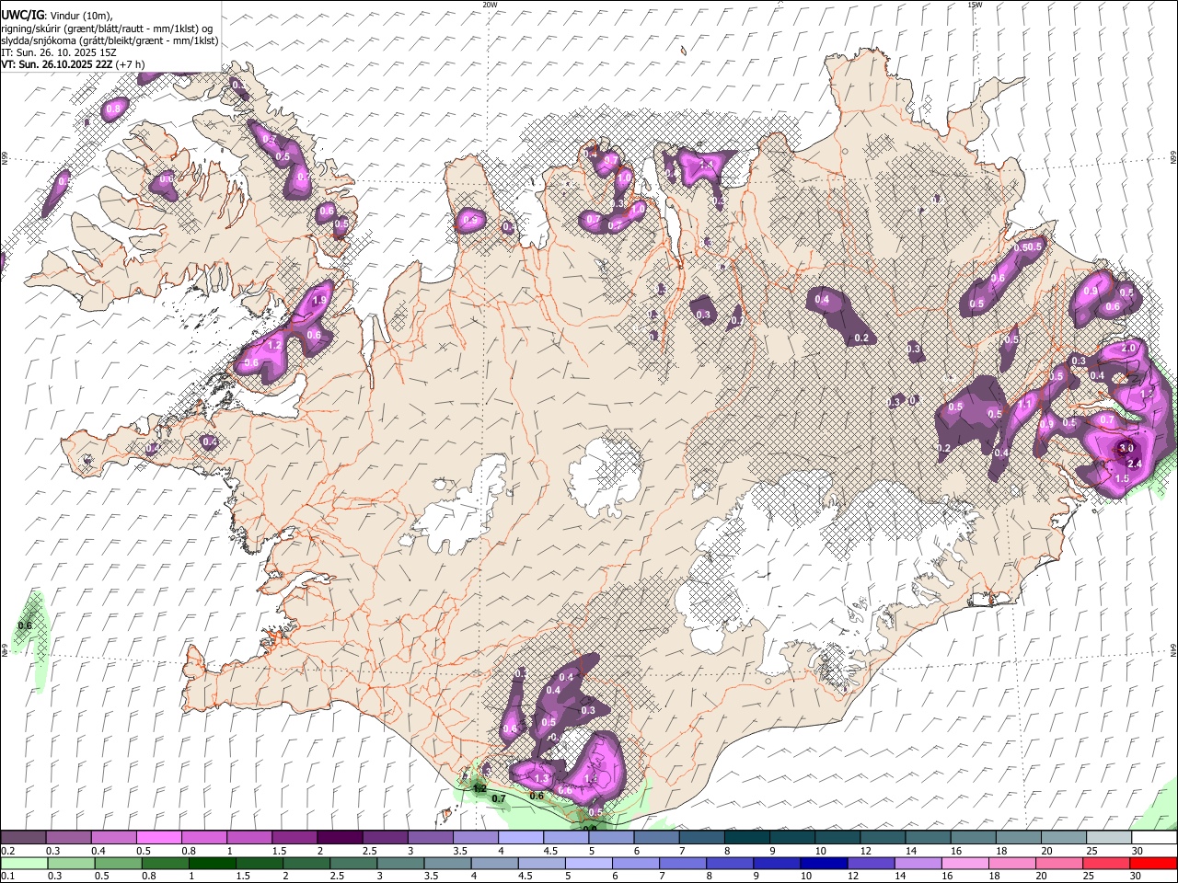Pick the 14 light purple swatch, lower legend row
The image size is (1178, 883).
pyautogui.click(x=918, y=863)
